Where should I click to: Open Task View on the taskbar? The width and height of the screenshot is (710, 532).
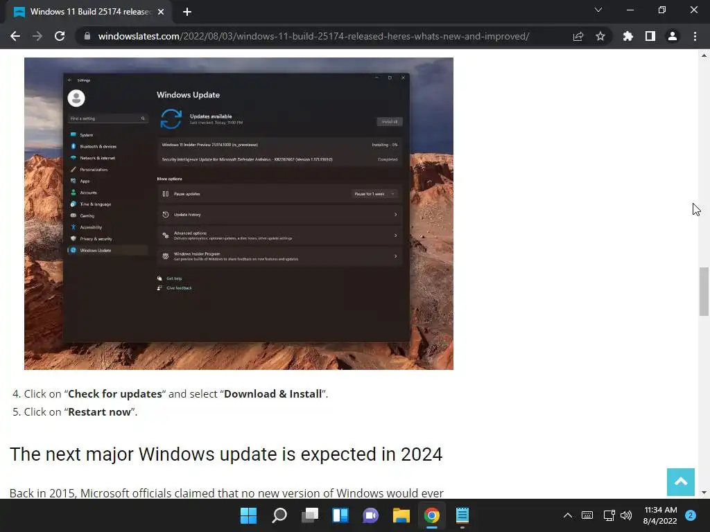click(310, 515)
